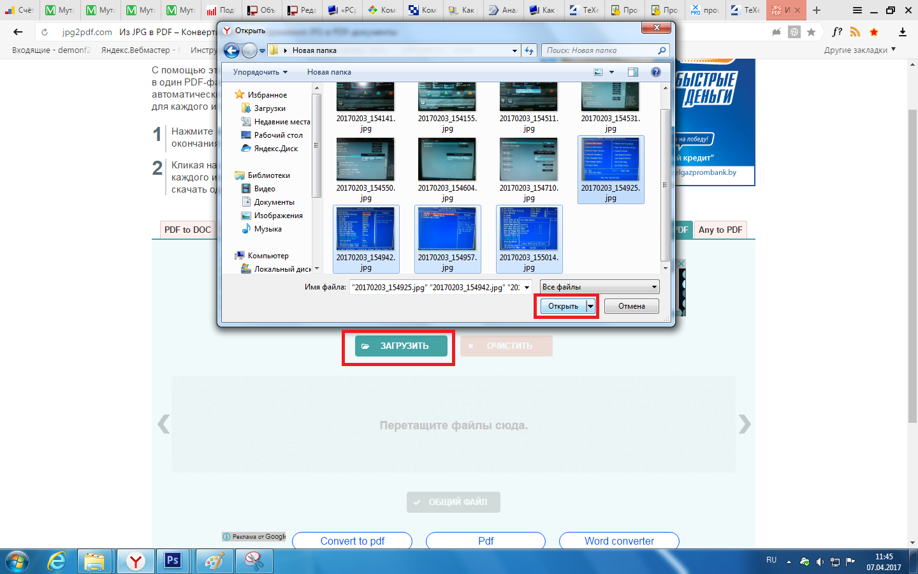Expand the arrow next to Открыть button
The image size is (918, 574).
point(591,306)
